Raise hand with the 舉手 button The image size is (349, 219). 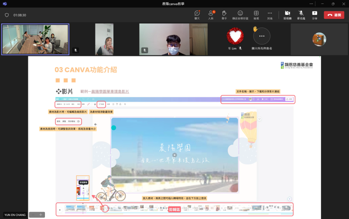[224, 15]
